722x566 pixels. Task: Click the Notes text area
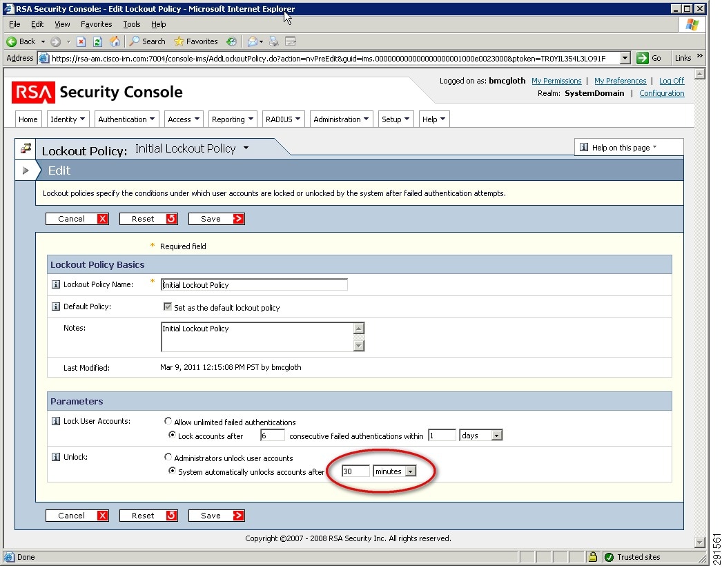(x=257, y=337)
